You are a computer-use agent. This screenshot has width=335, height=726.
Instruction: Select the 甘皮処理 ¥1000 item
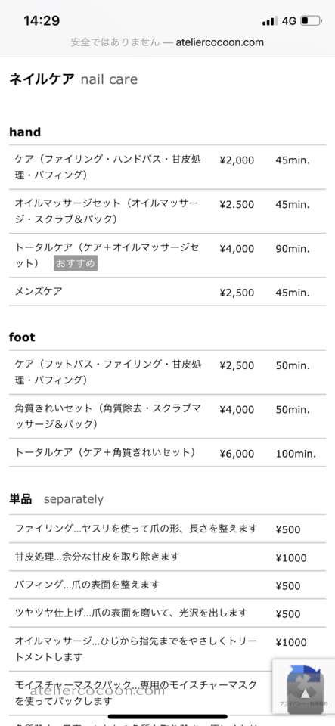pos(168,557)
